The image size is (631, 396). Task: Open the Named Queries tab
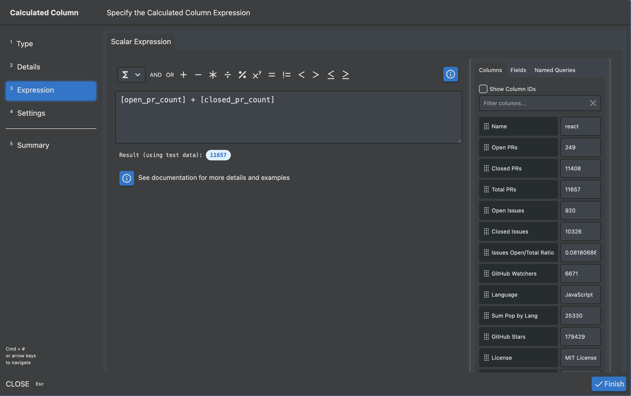tap(555, 70)
